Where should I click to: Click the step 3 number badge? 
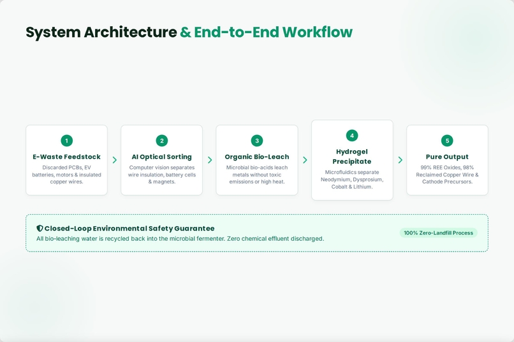click(x=257, y=141)
